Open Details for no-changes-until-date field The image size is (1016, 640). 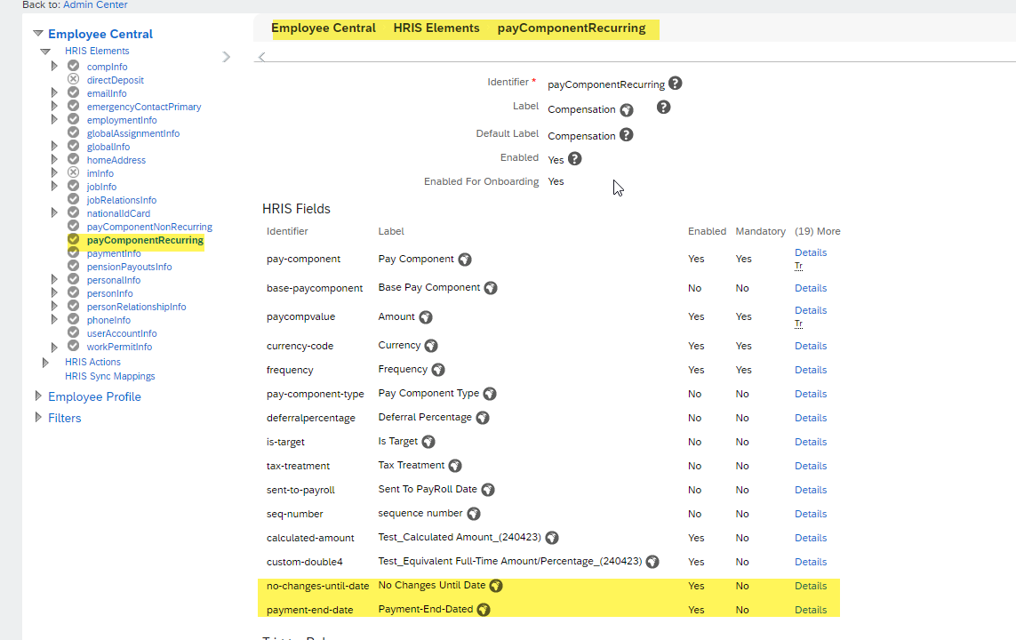click(811, 586)
